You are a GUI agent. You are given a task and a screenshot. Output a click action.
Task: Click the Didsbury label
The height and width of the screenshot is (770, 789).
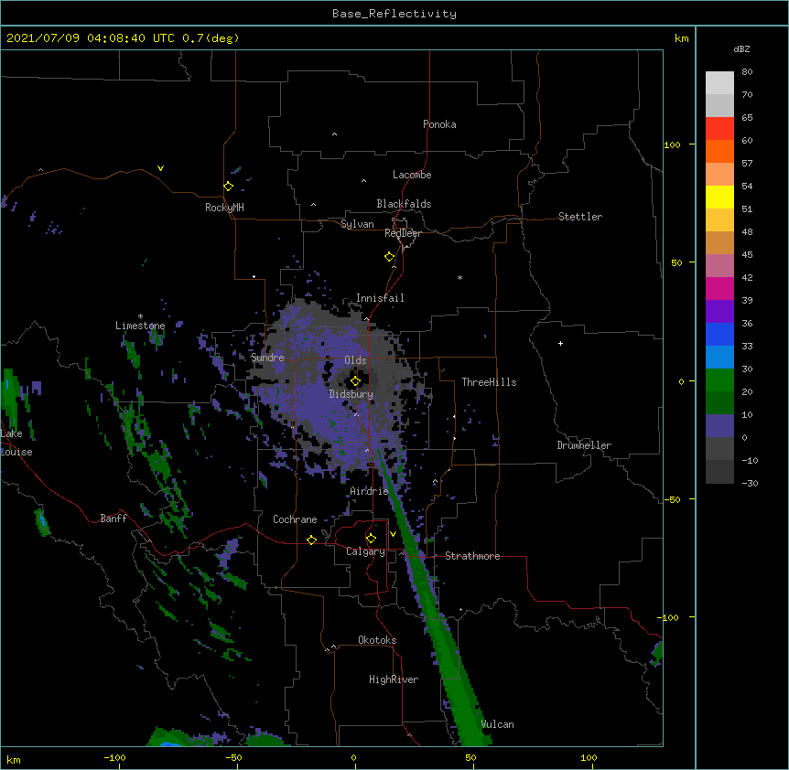(351, 394)
